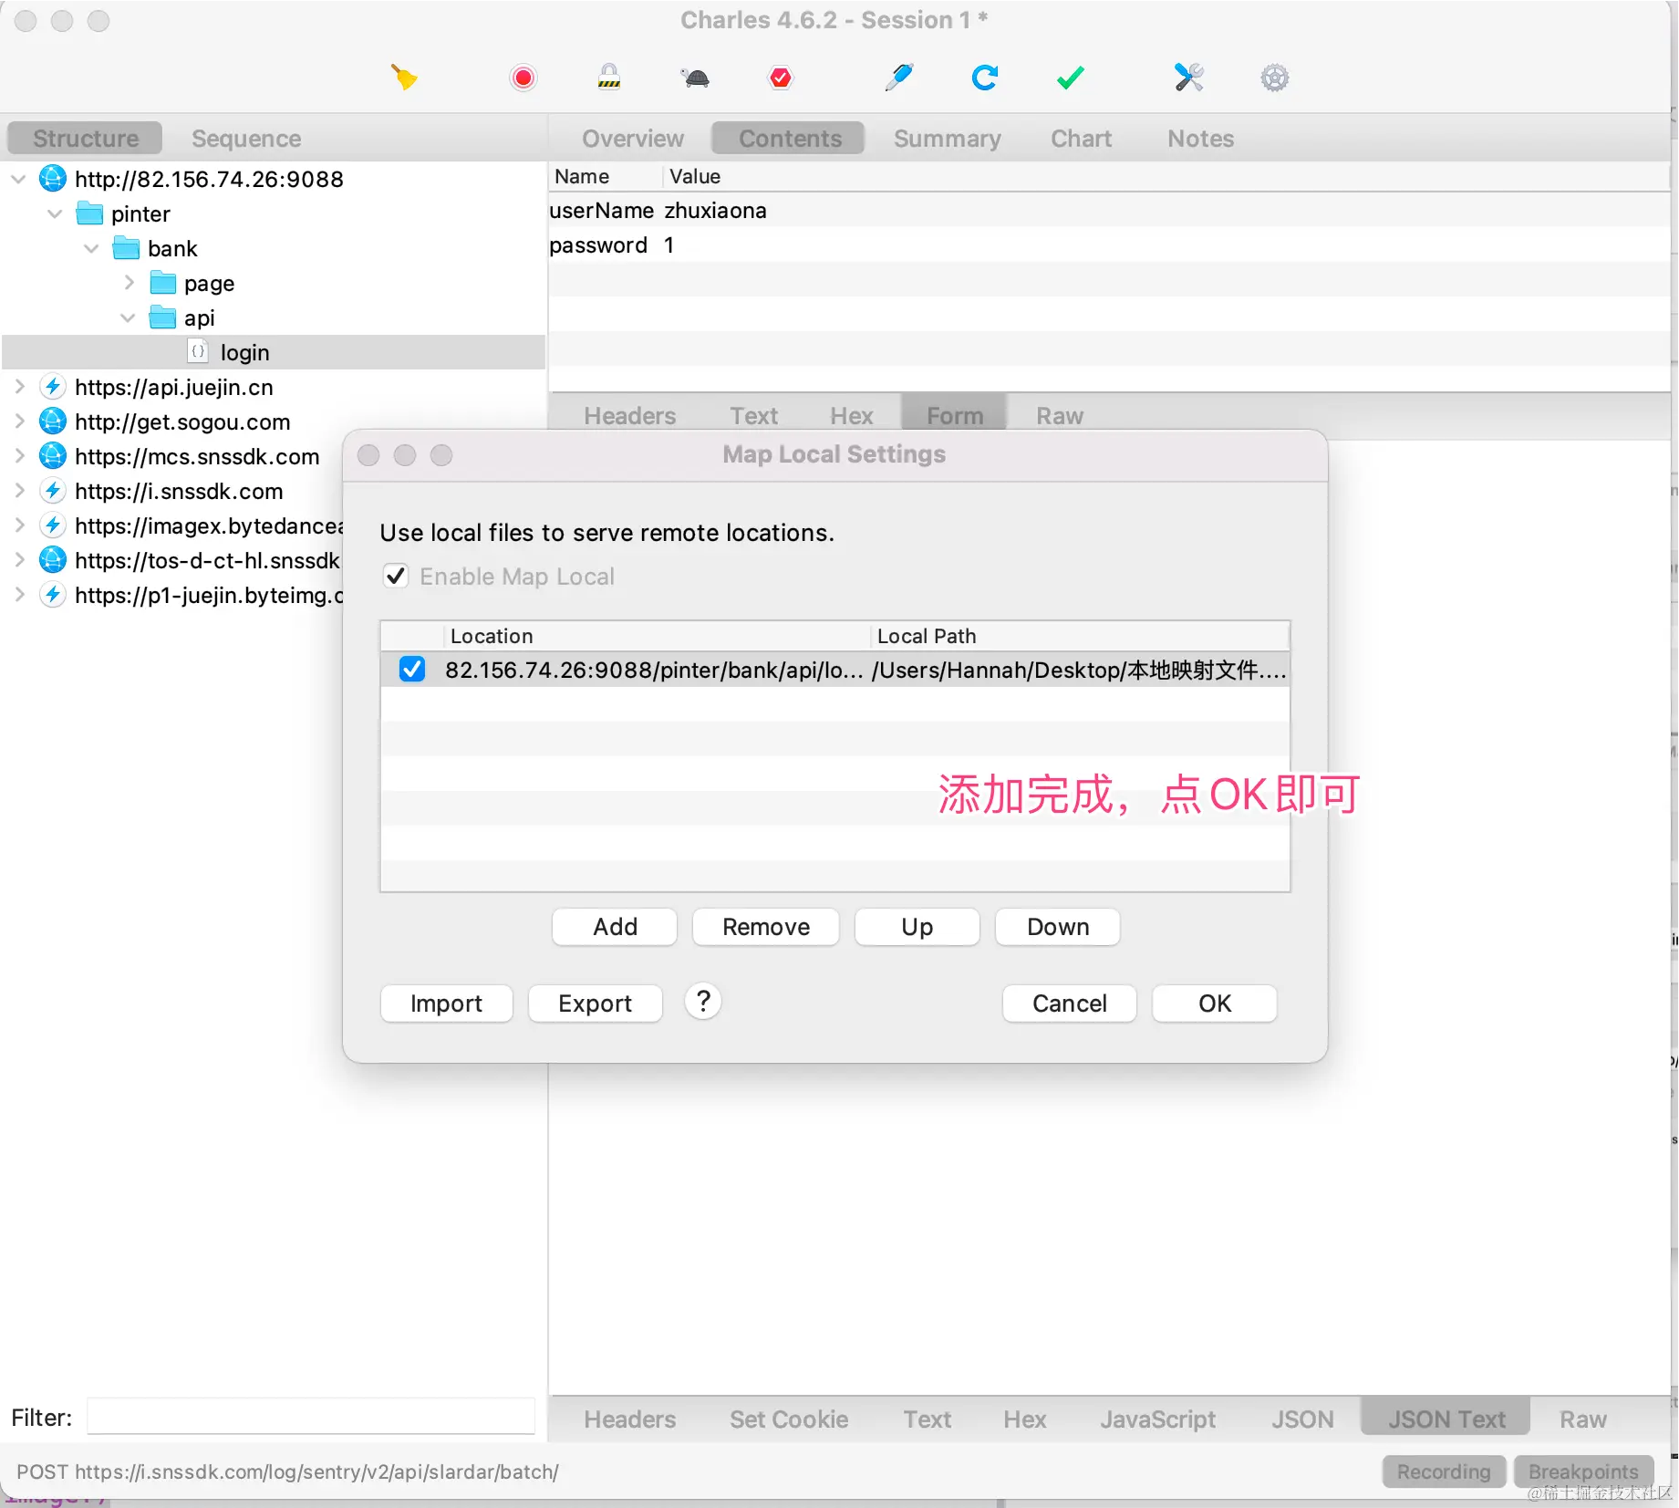The width and height of the screenshot is (1679, 1508).
Task: Click the globe icon for tos-d-ct-hl.snssdk host
Action: point(53,560)
